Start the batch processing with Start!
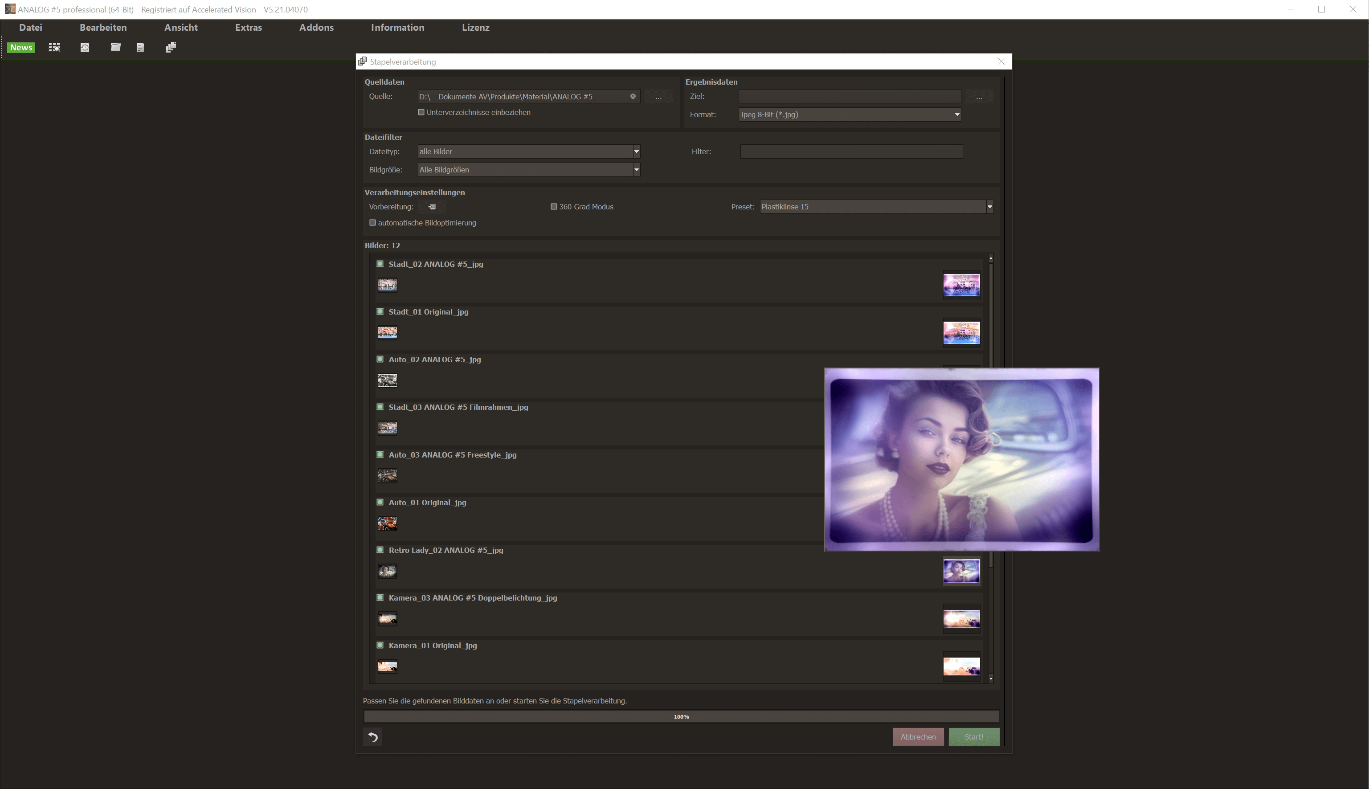This screenshot has height=789, width=1369. point(973,736)
